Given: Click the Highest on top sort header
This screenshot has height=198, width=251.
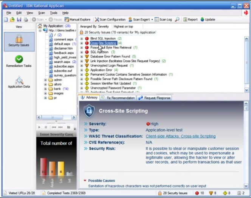Looking at the screenshot, I should point(123,26).
